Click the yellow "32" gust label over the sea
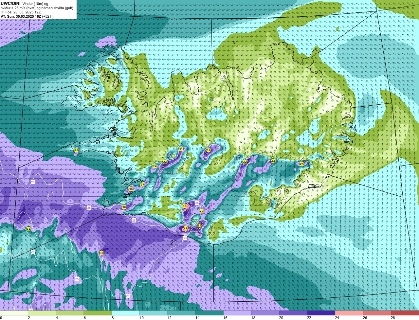This screenshot has height=320, width=419. coord(101,253)
